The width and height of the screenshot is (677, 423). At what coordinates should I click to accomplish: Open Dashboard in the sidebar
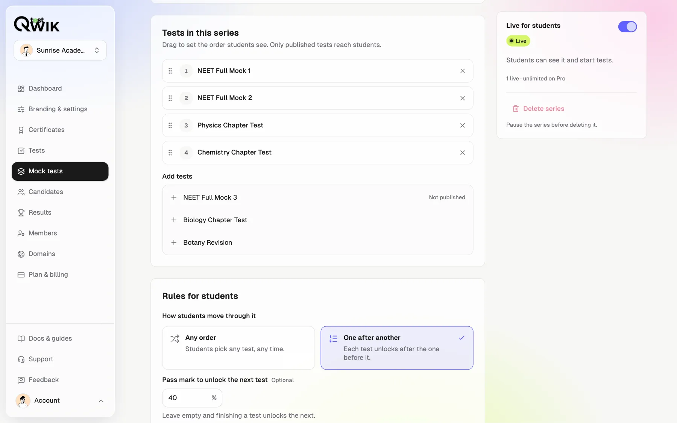pos(60,89)
